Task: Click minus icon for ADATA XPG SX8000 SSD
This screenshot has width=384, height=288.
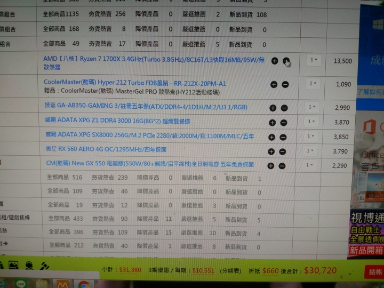Action: pyautogui.click(x=283, y=138)
